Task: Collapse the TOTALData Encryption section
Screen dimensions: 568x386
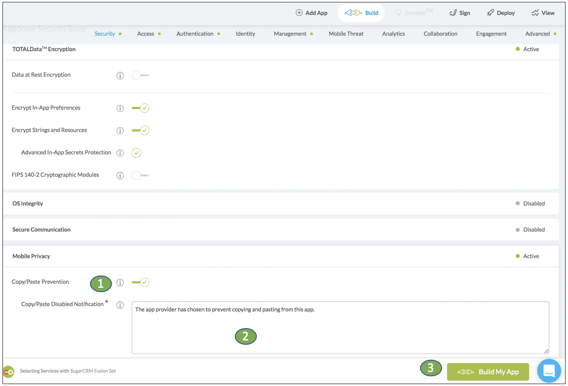Action: point(280,50)
